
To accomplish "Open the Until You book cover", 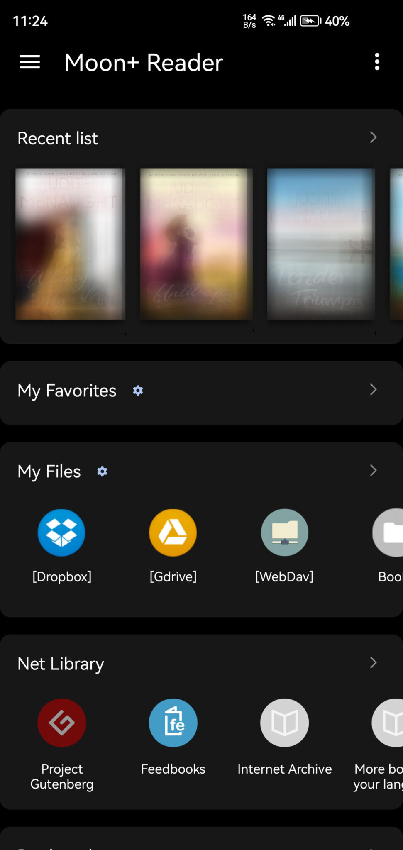I will [195, 243].
